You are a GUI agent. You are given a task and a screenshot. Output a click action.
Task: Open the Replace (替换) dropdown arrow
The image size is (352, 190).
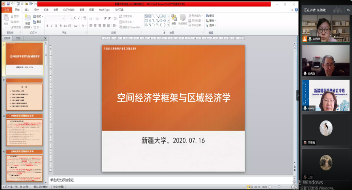(215, 20)
